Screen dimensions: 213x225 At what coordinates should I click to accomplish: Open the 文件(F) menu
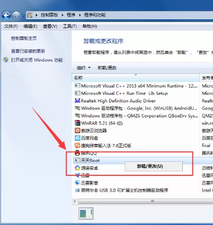[x=11, y=26]
